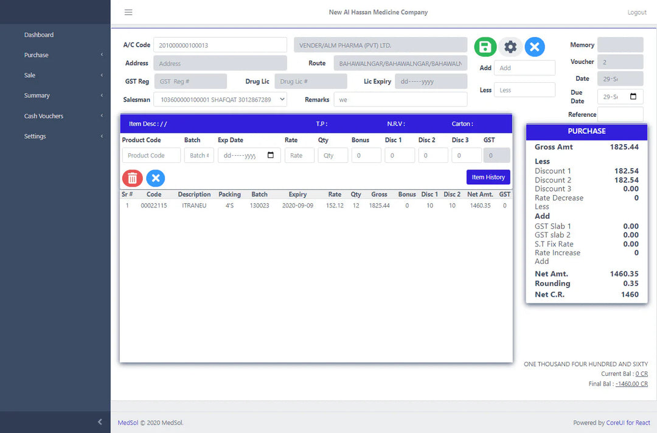Click the Logout link
The height and width of the screenshot is (433, 657).
point(637,13)
